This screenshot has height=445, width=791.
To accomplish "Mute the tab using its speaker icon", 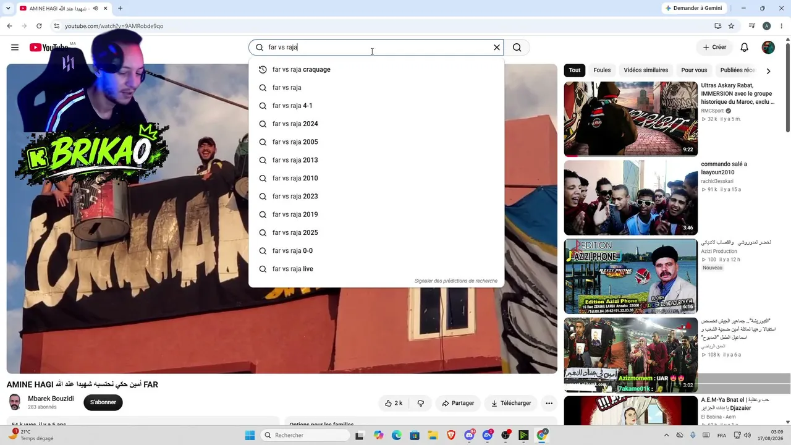I will 96,8.
